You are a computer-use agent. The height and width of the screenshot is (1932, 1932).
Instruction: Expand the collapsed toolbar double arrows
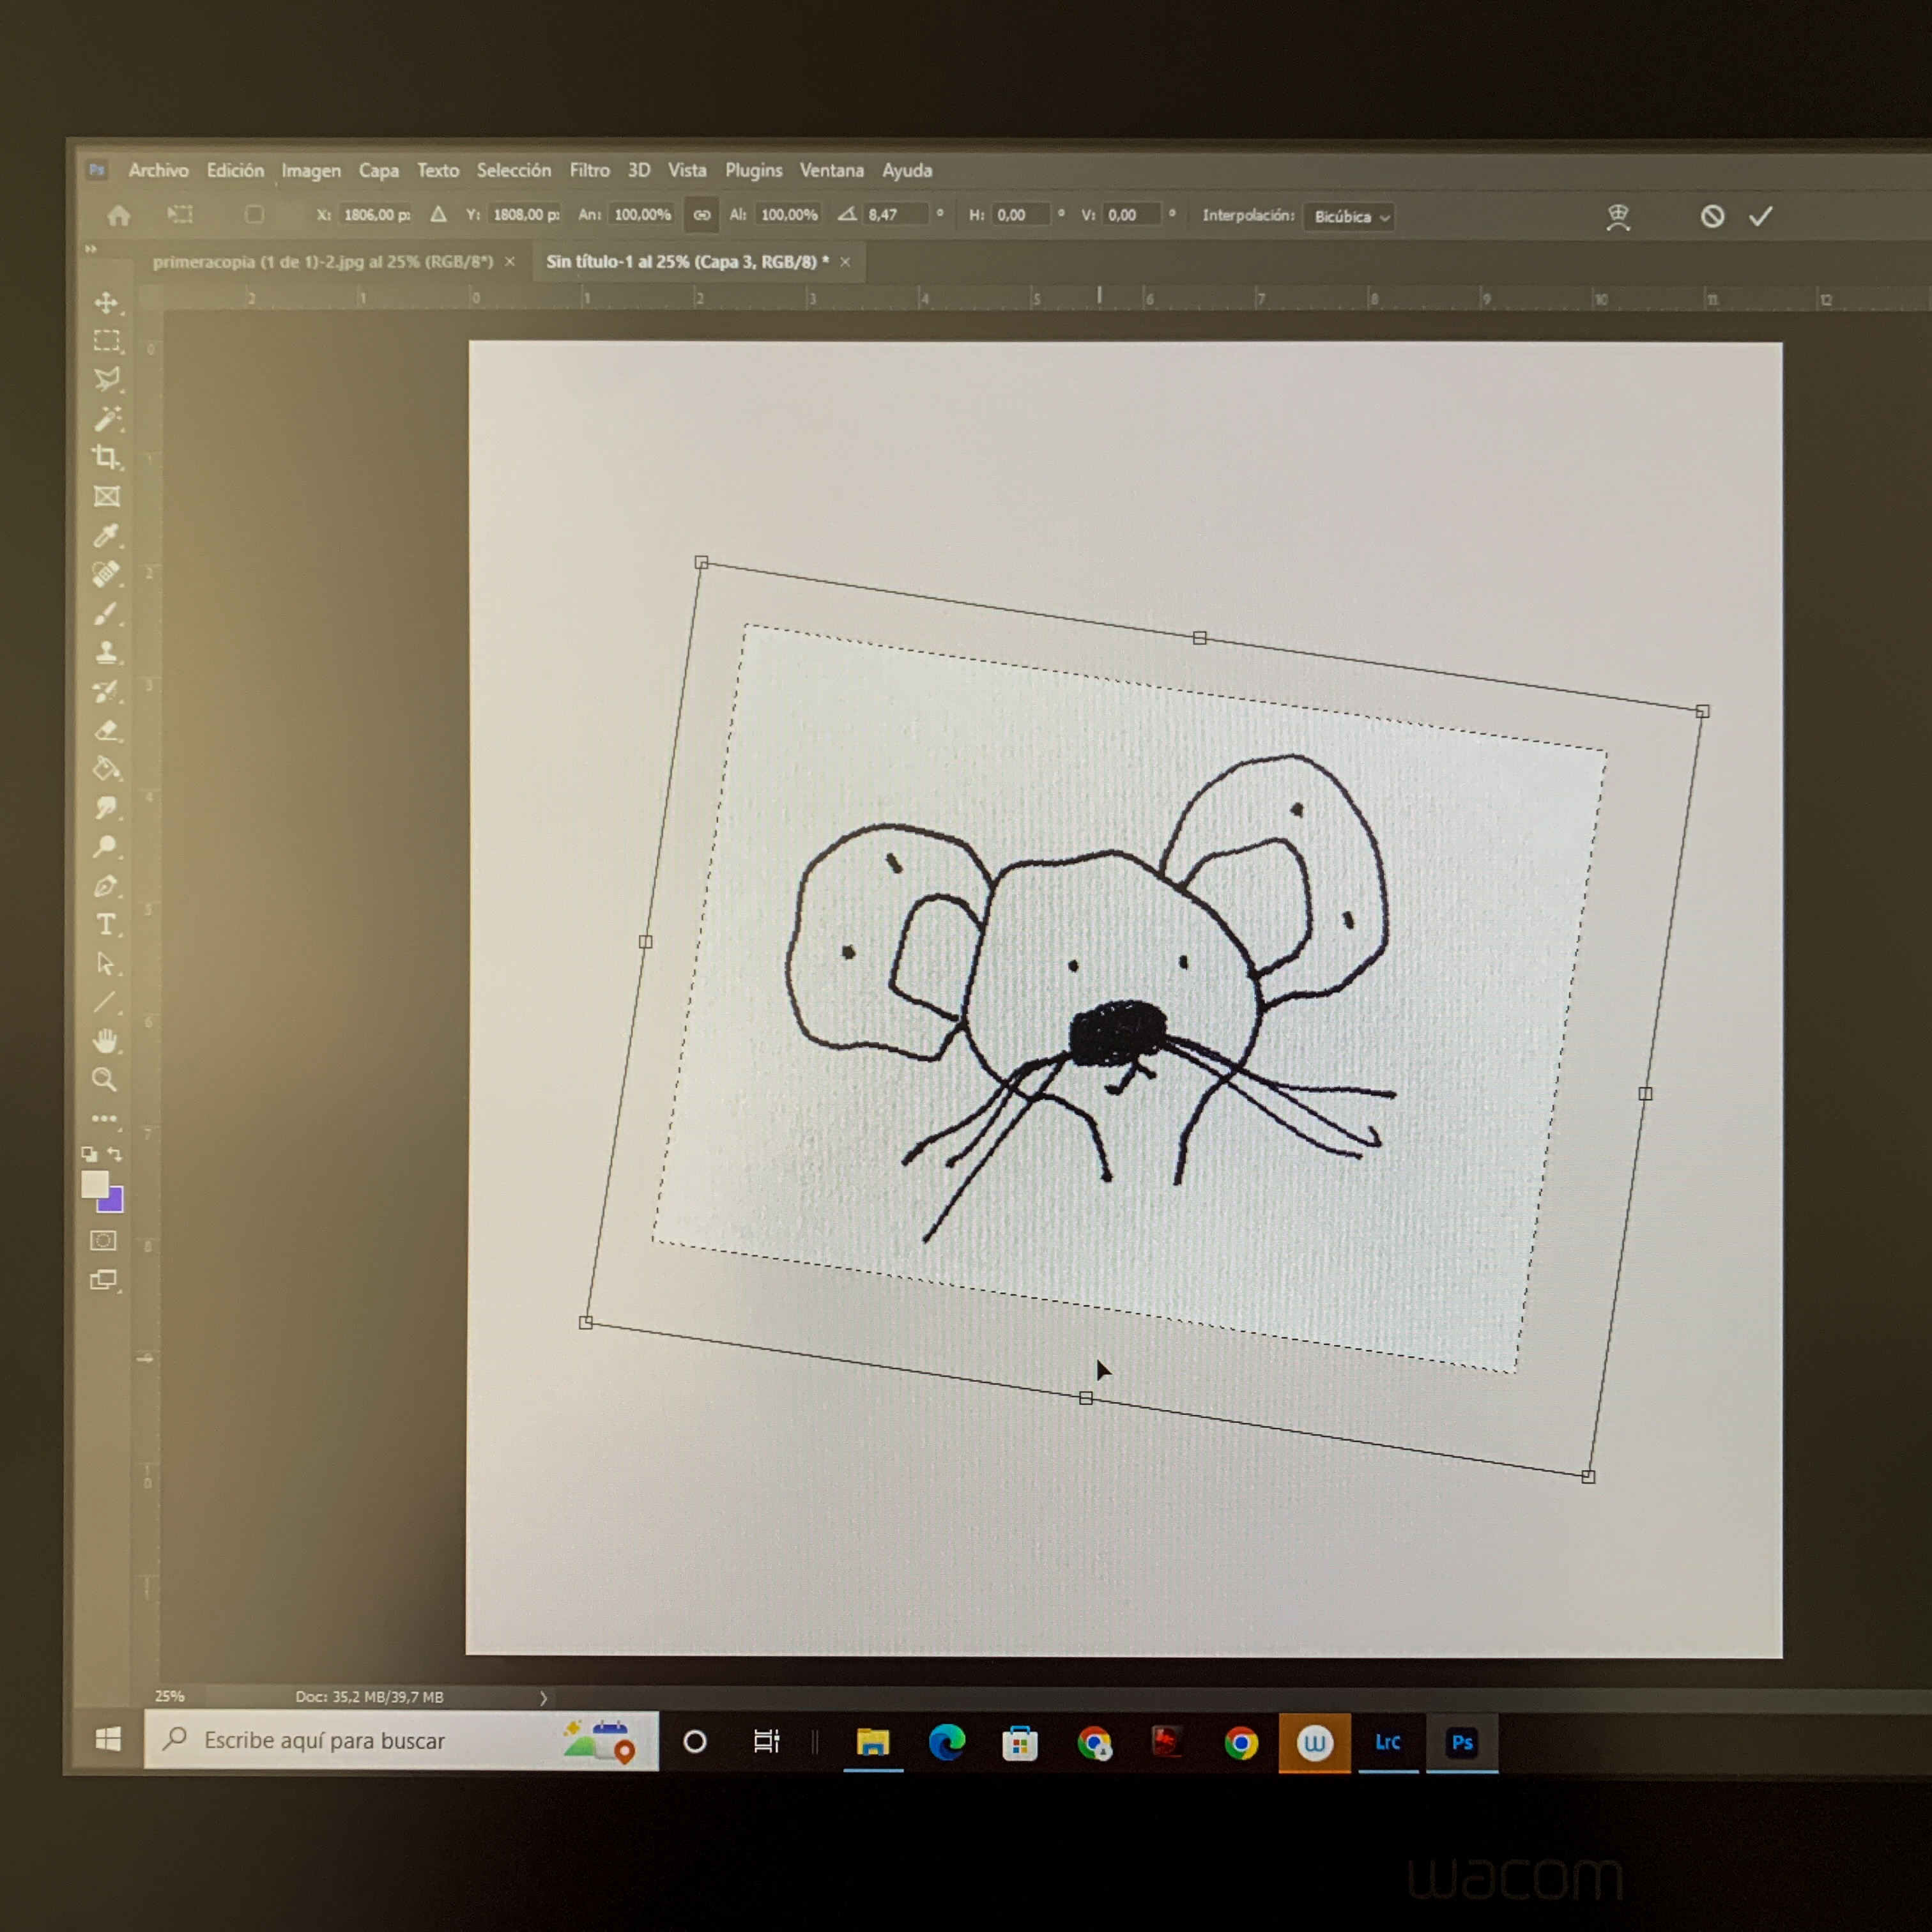point(91,249)
